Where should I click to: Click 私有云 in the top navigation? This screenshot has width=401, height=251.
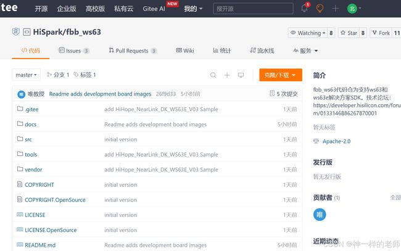tap(124, 9)
